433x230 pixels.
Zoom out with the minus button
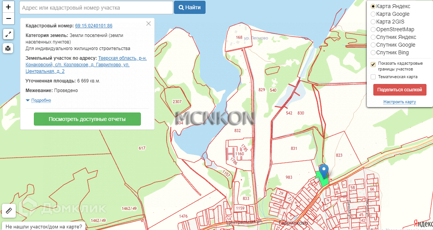(x=8, y=18)
